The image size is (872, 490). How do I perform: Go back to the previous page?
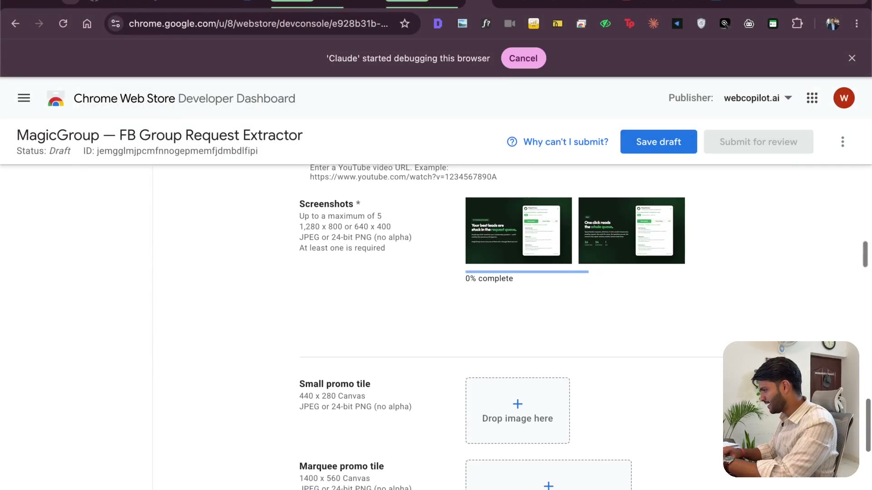[15, 24]
